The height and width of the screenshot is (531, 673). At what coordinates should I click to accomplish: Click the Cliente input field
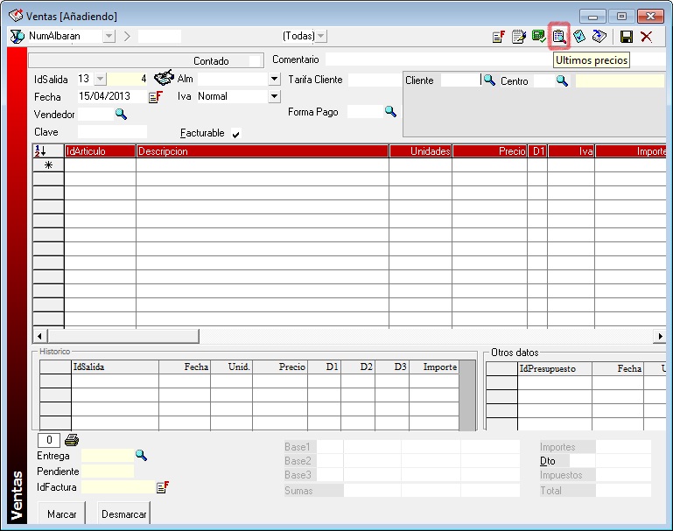461,80
